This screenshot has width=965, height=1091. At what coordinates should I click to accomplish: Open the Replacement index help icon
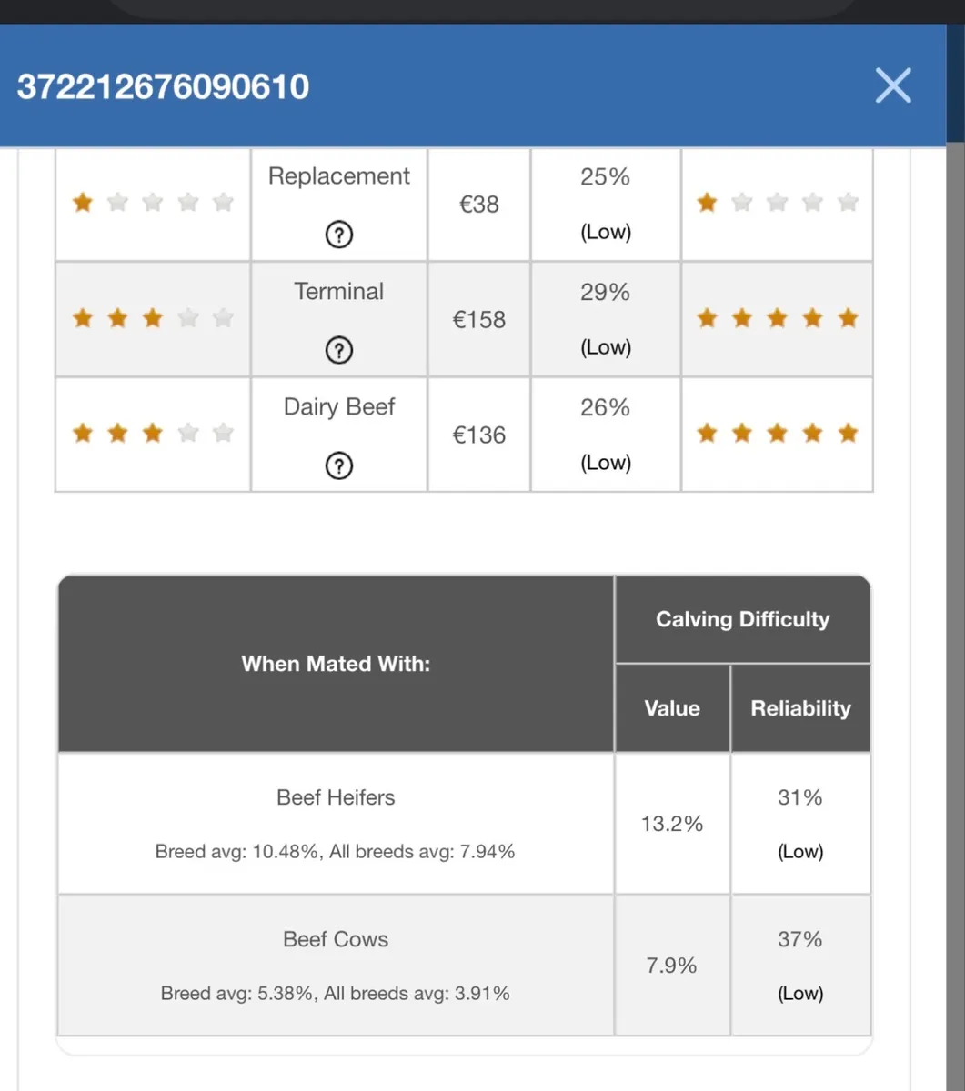pos(338,235)
